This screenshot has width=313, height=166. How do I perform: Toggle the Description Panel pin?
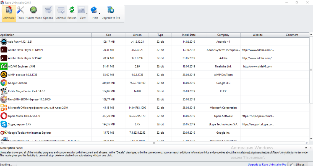click(x=306, y=148)
